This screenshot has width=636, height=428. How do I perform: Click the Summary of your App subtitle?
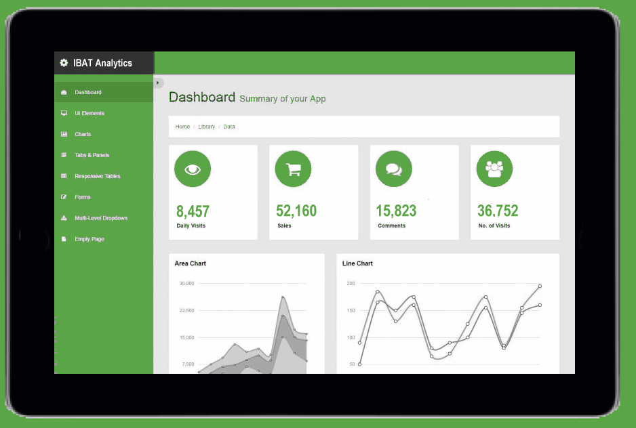click(283, 99)
